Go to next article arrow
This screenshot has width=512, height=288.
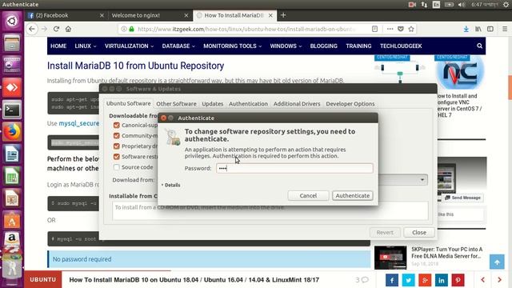click(499, 280)
